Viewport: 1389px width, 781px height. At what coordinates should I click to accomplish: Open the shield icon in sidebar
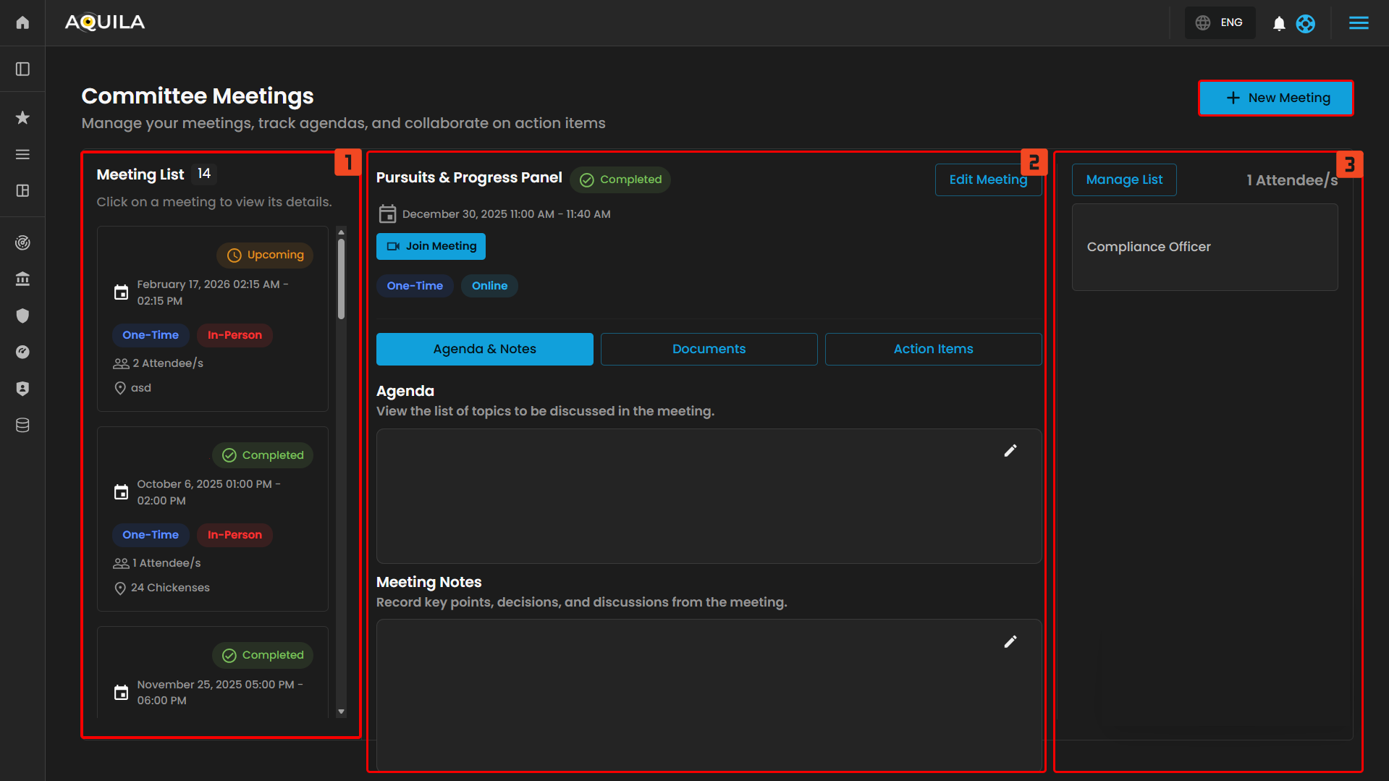click(22, 316)
